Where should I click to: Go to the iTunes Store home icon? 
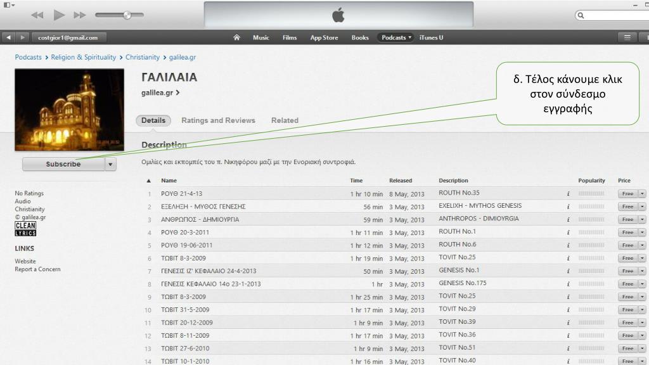pos(236,37)
